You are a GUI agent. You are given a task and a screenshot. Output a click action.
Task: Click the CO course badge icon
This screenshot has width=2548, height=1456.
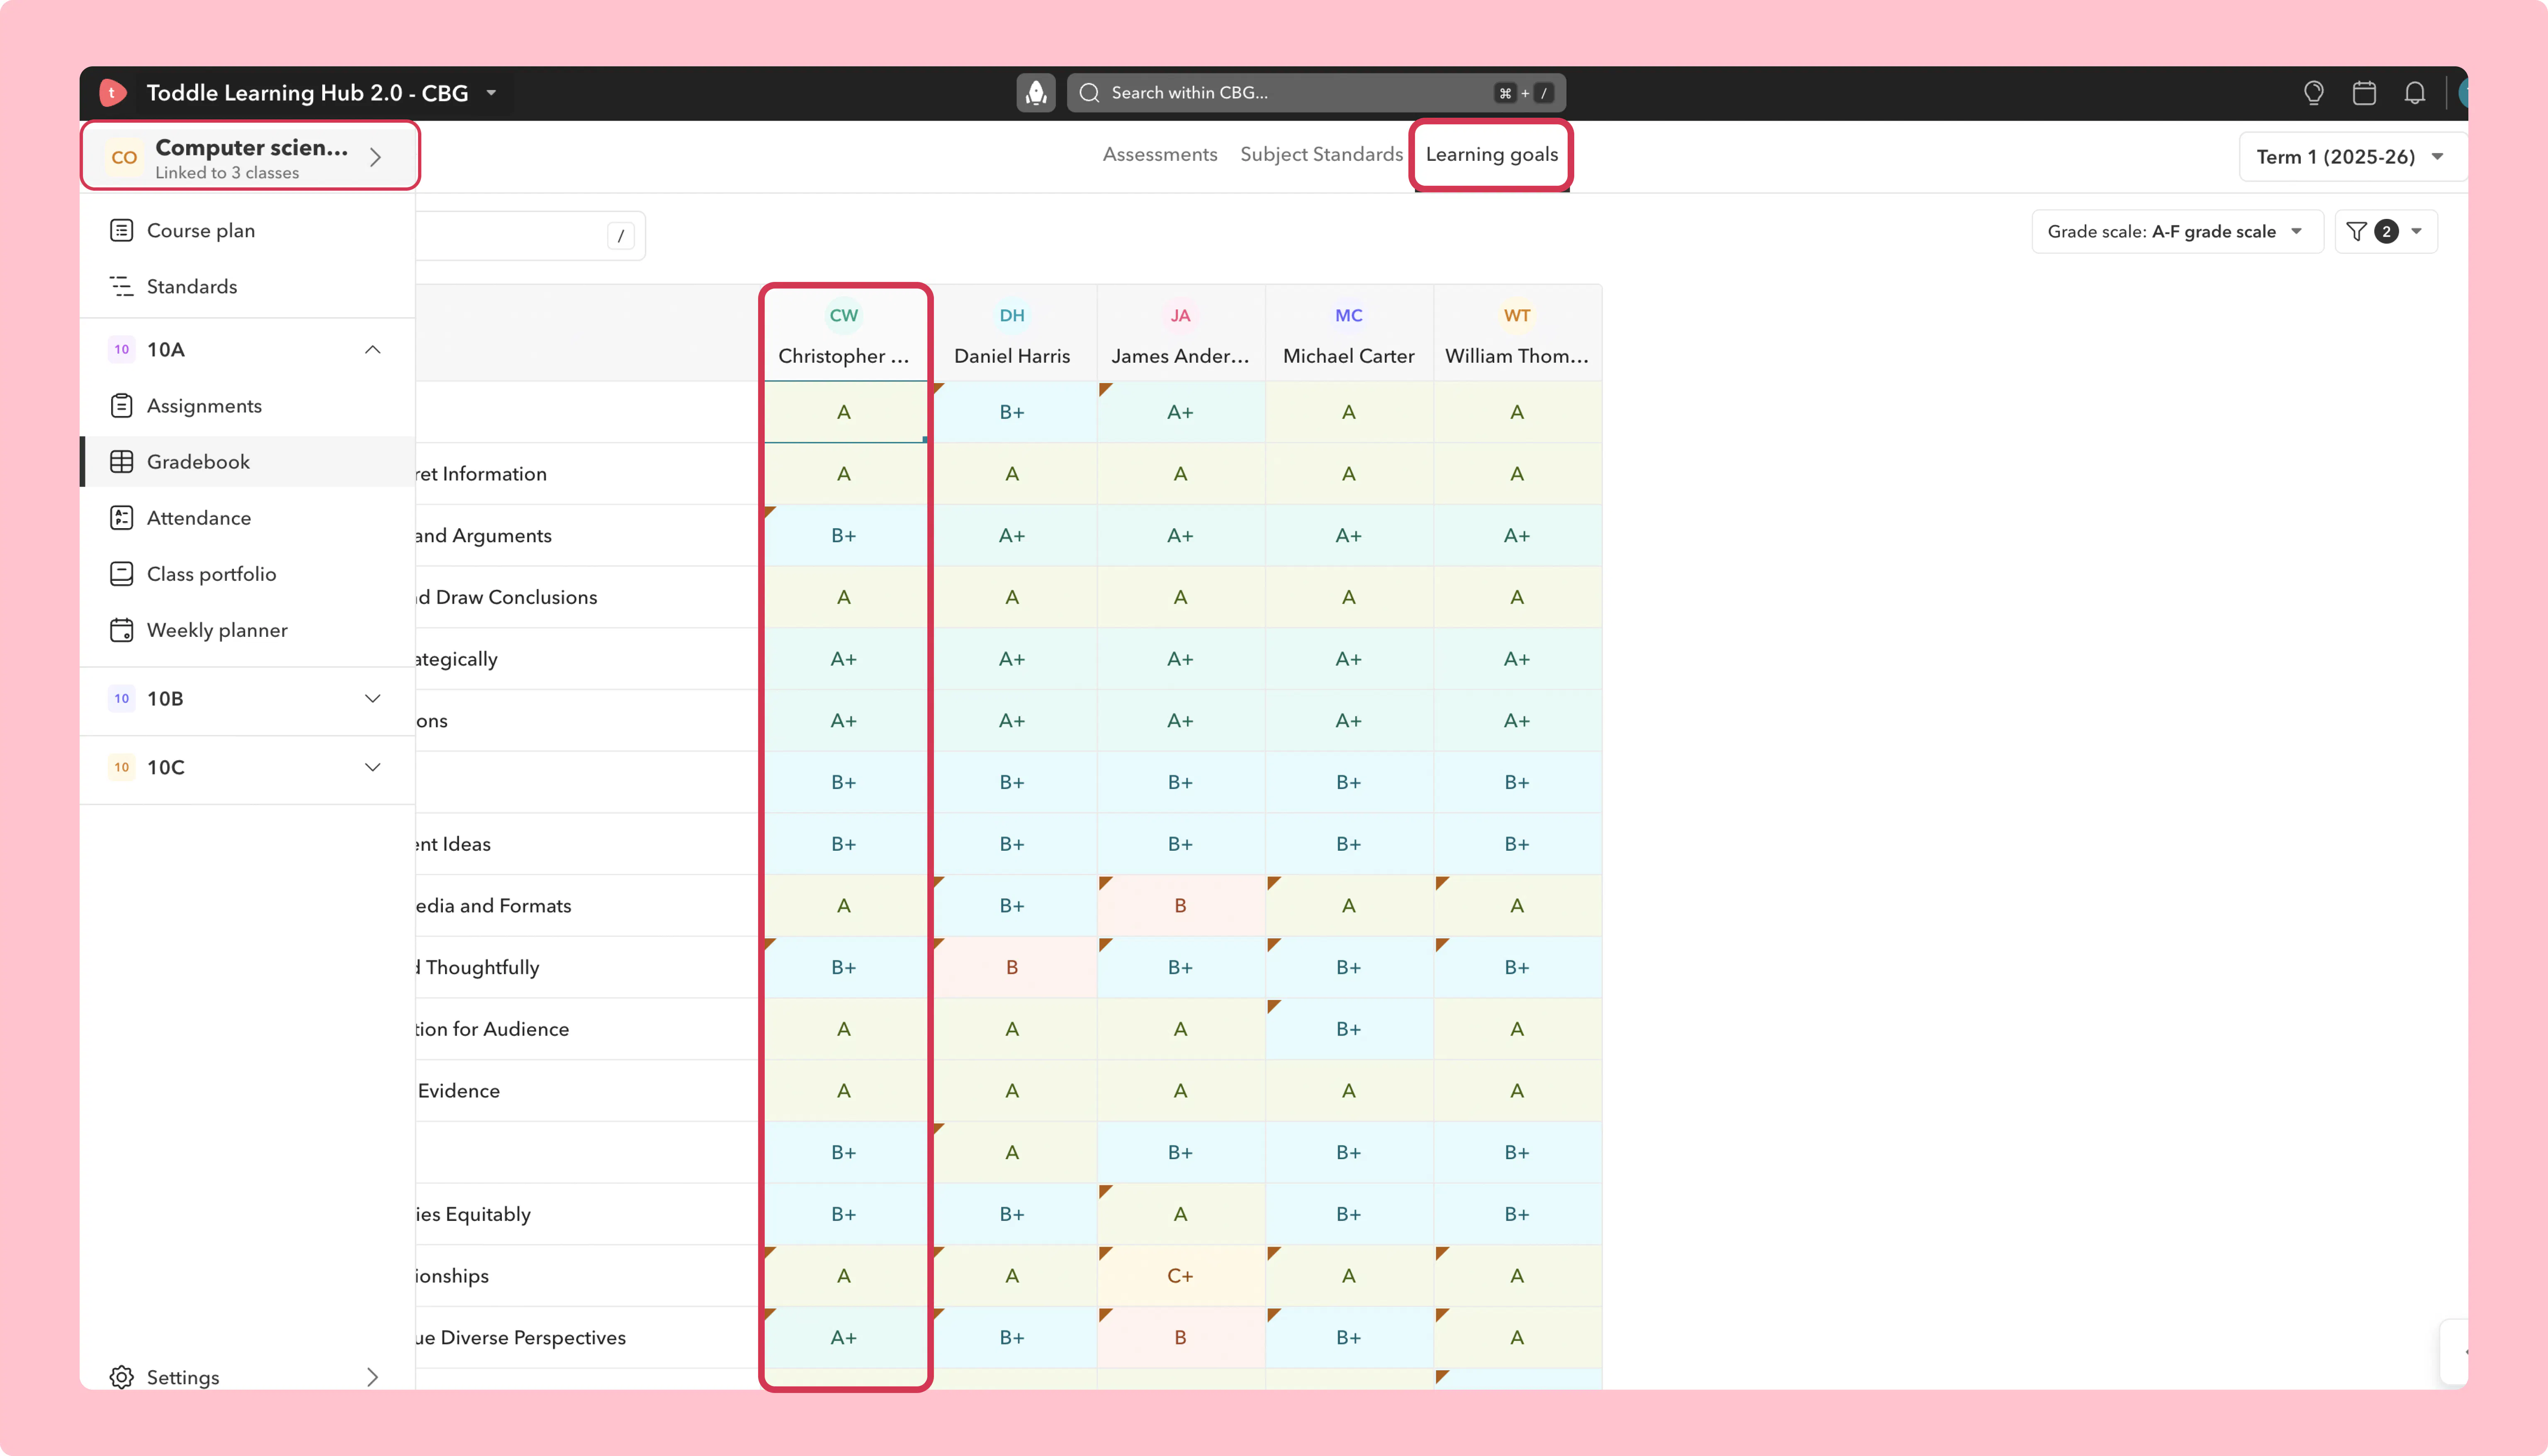point(125,157)
